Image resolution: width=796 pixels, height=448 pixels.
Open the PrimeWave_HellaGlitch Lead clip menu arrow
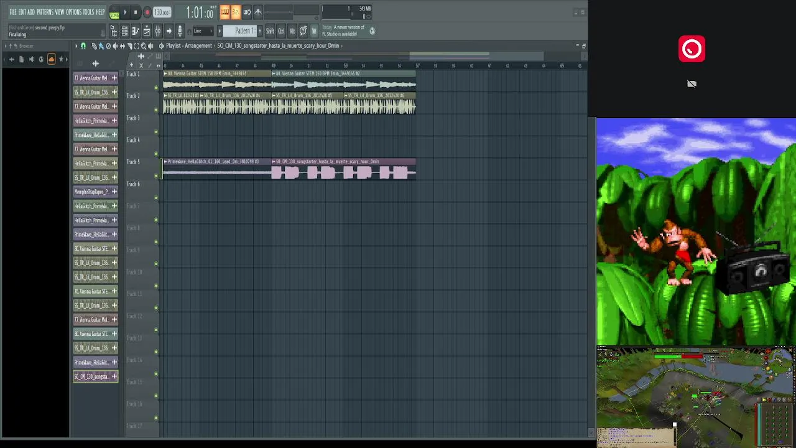[165, 162]
